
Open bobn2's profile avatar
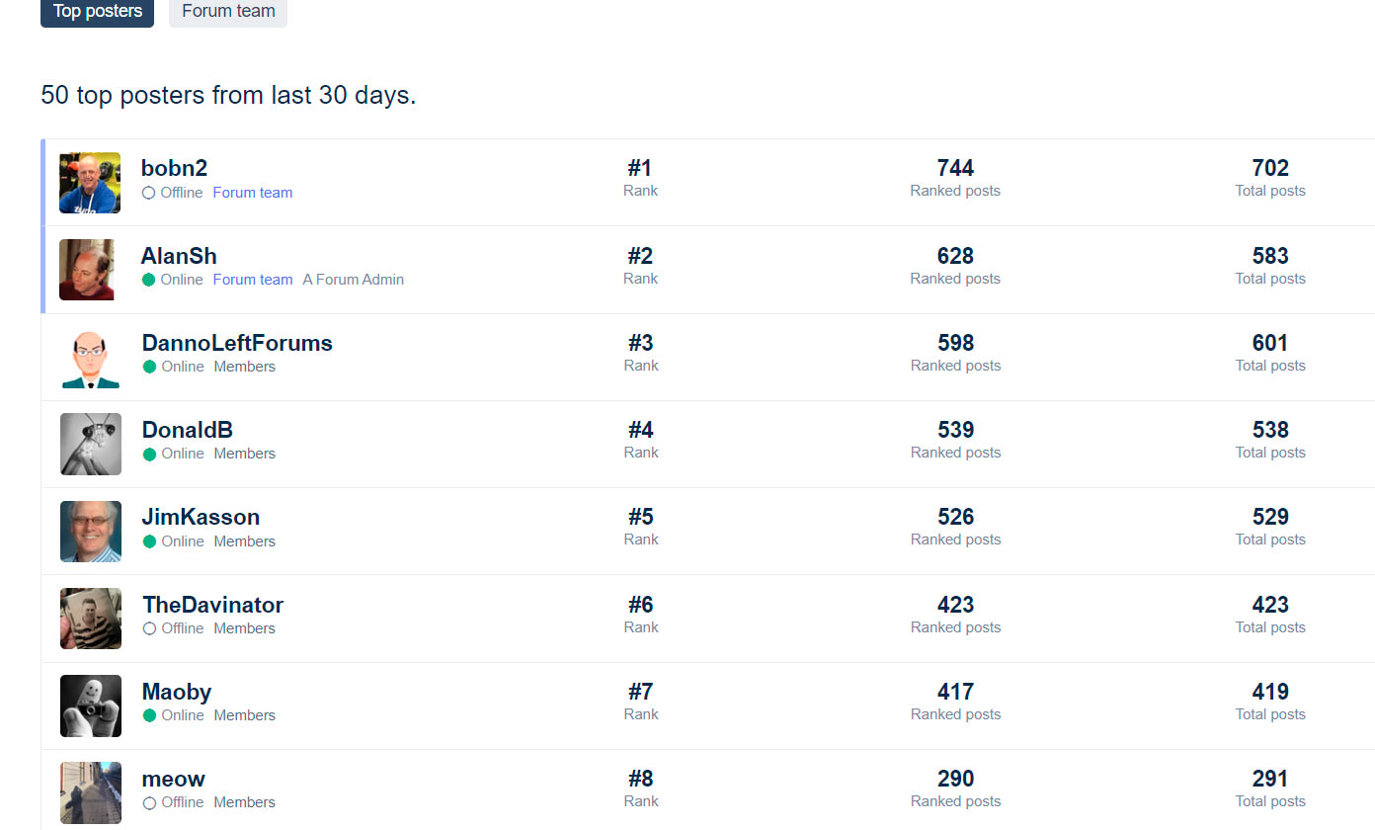pyautogui.click(x=90, y=183)
